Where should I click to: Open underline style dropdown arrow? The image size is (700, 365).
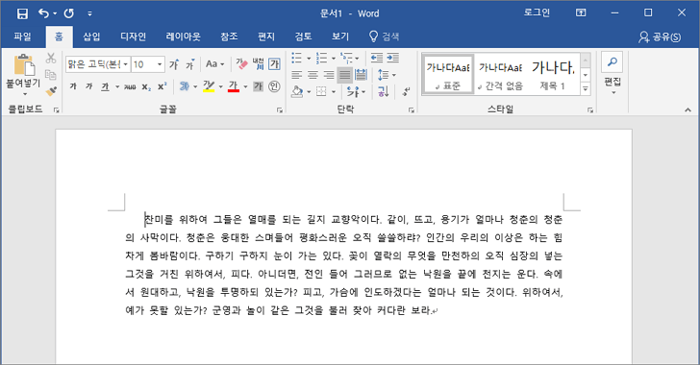coord(117,86)
